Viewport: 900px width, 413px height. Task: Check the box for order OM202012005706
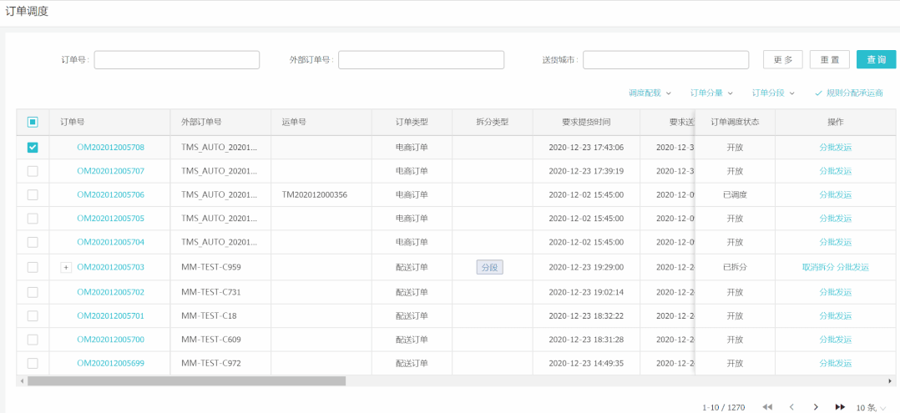pyautogui.click(x=33, y=194)
